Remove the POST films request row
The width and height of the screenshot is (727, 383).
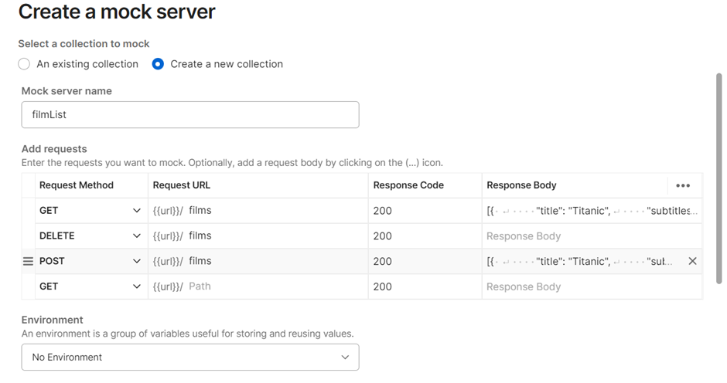tap(692, 261)
